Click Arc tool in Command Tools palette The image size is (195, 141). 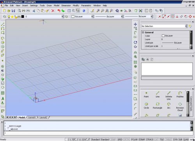coord(169,106)
